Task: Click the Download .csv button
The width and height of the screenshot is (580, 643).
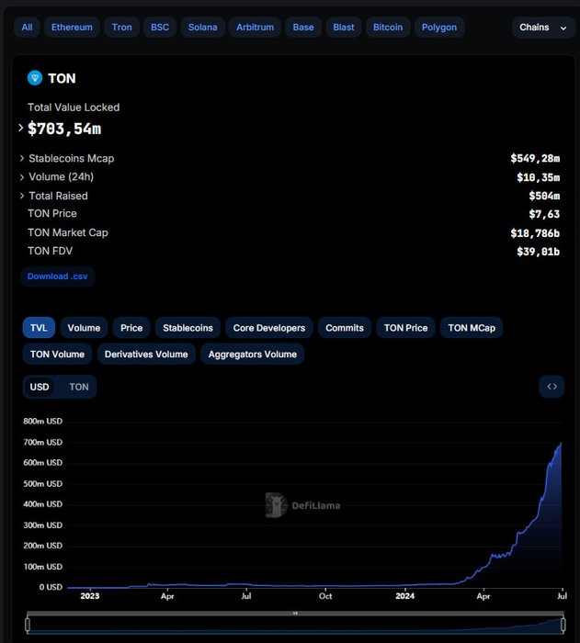Action: [x=58, y=276]
